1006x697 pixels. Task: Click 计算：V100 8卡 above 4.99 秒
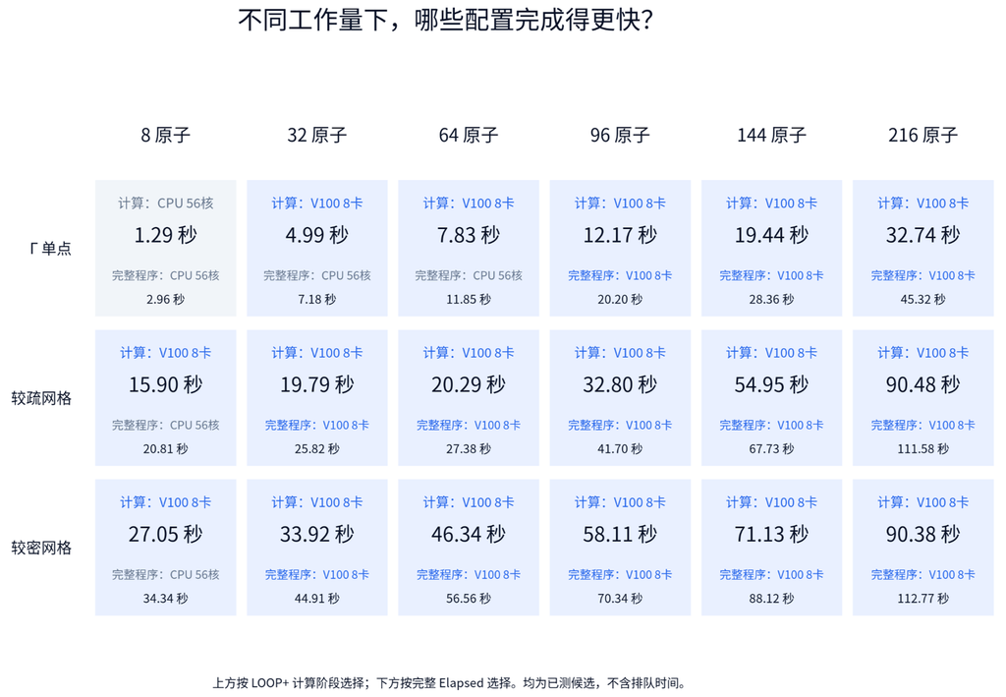point(317,203)
